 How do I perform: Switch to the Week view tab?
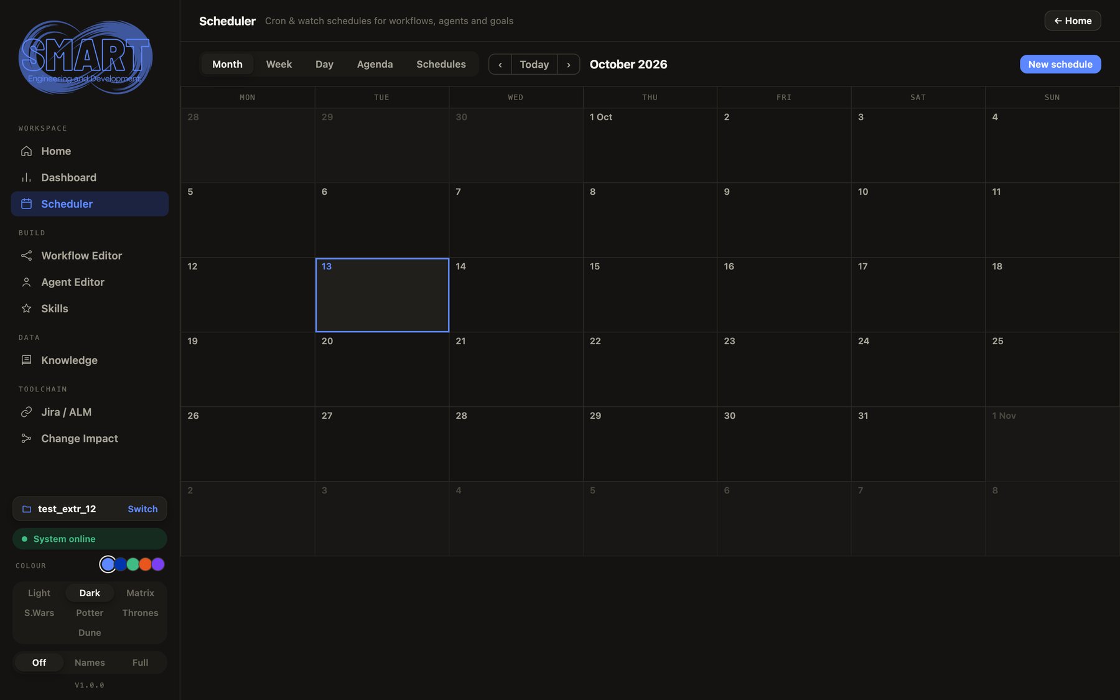tap(279, 64)
